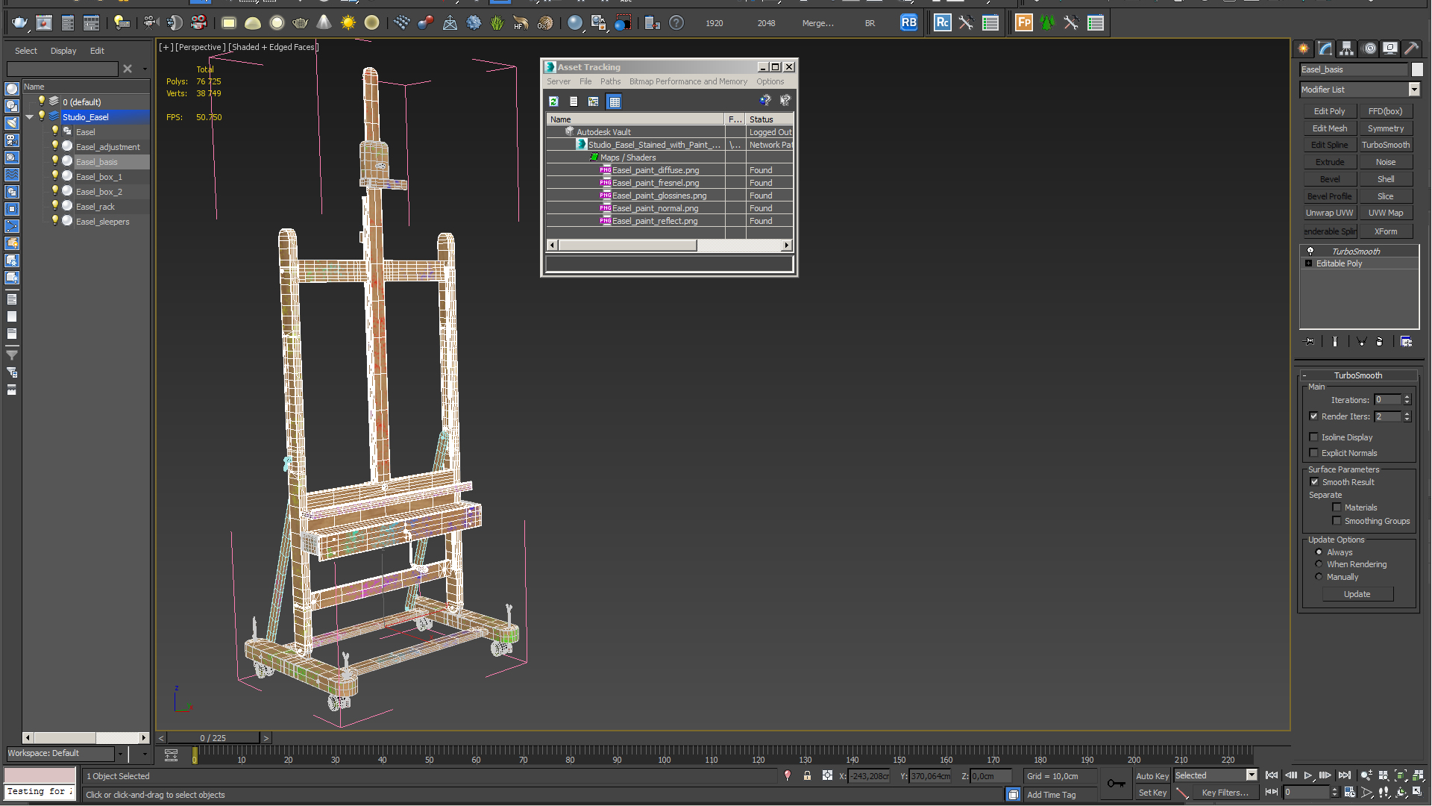The height and width of the screenshot is (806, 1432).
Task: Click the grass plugin toolbar icon
Action: click(x=497, y=23)
